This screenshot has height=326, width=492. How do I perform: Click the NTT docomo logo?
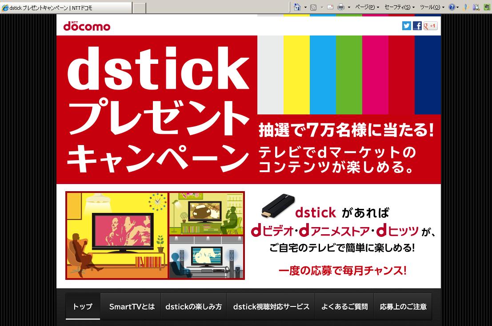(x=87, y=26)
